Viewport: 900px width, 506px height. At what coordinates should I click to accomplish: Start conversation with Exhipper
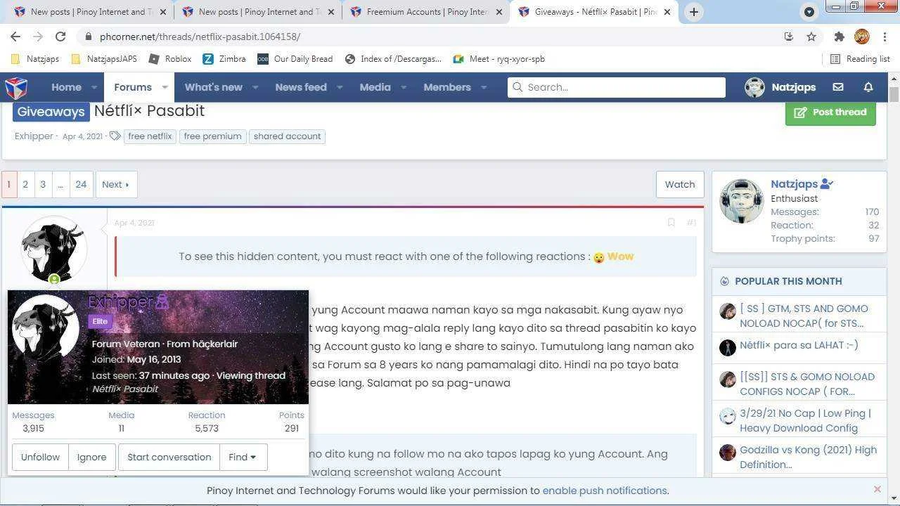[169, 457]
